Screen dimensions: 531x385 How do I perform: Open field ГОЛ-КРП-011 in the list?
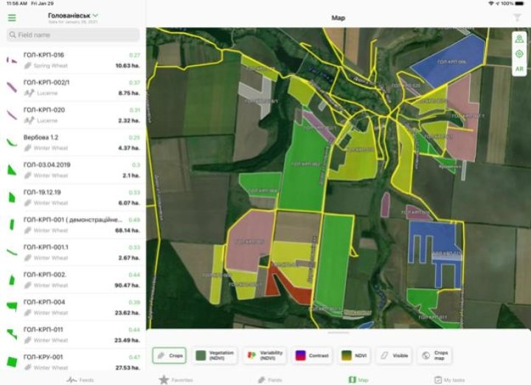coord(73,335)
